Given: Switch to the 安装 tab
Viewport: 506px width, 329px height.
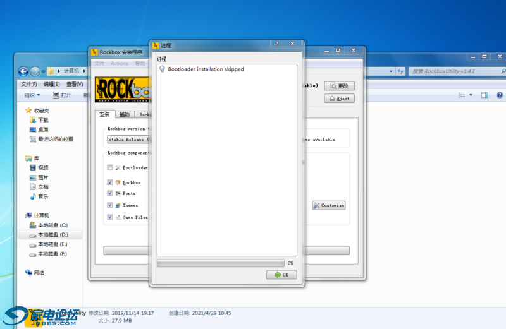Looking at the screenshot, I should pos(104,114).
